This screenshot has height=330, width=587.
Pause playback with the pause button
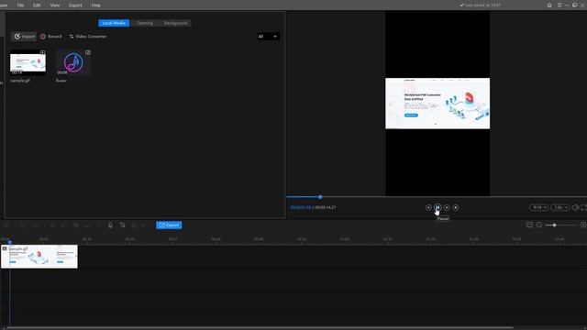(x=437, y=208)
